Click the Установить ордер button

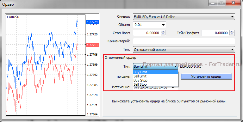point(206,76)
